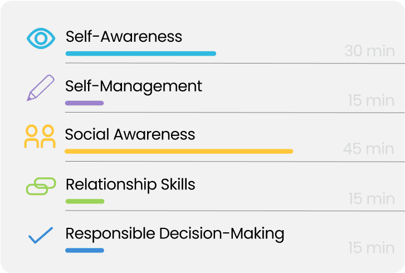The height and width of the screenshot is (273, 405).
Task: Click the 15 min Self-Management duration
Action: point(370,101)
